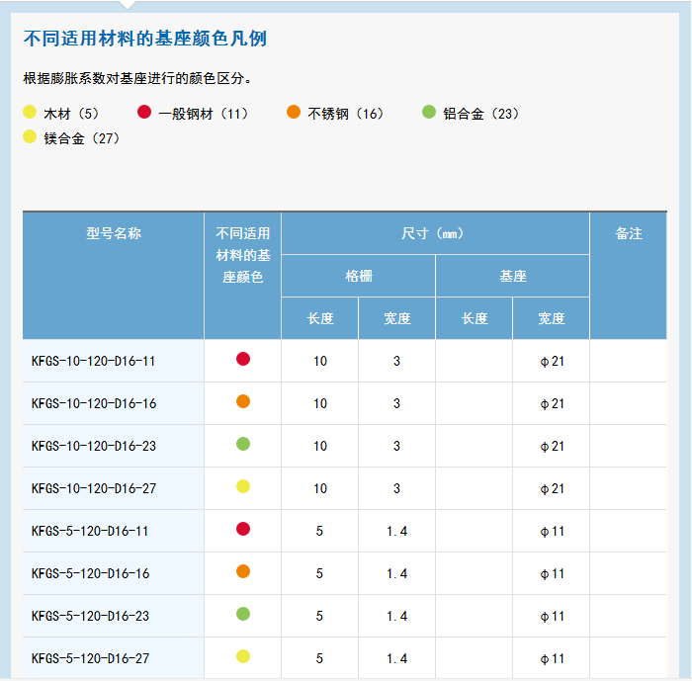The image size is (692, 681).
Task: Click the red dot in row KFGS-10-120-D16-11
Action: (x=243, y=359)
